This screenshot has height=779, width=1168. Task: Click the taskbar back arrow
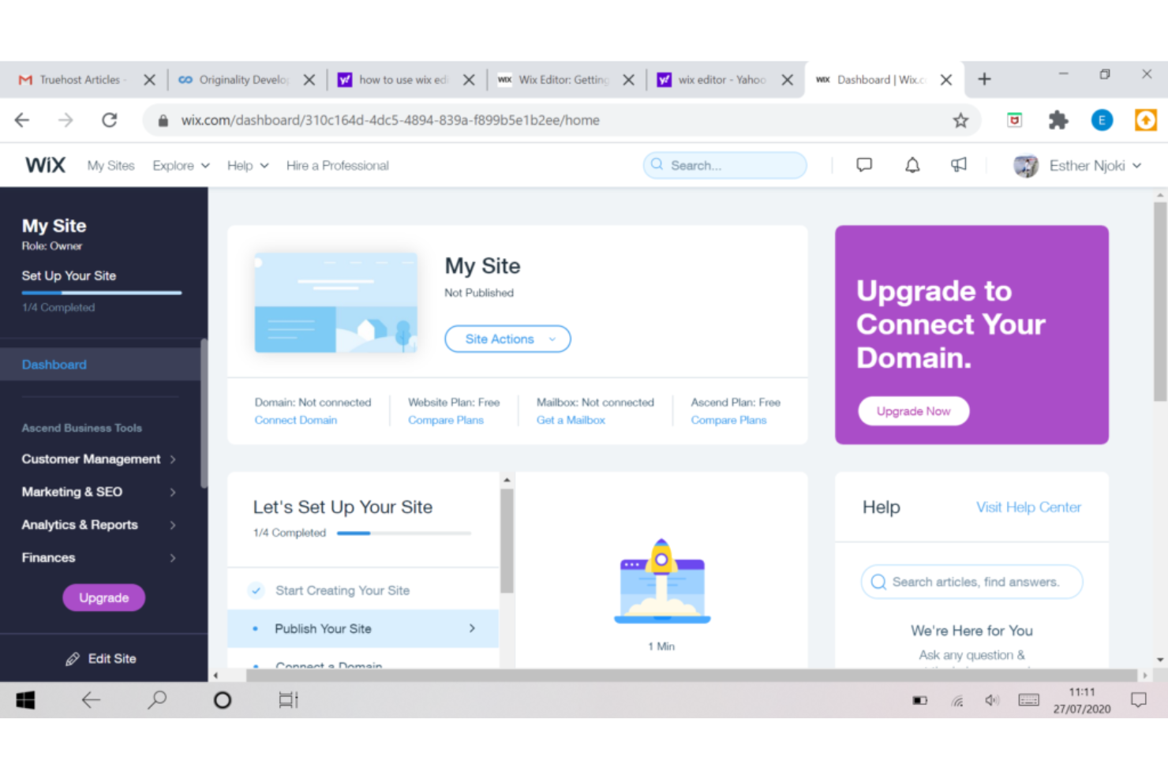tap(91, 700)
